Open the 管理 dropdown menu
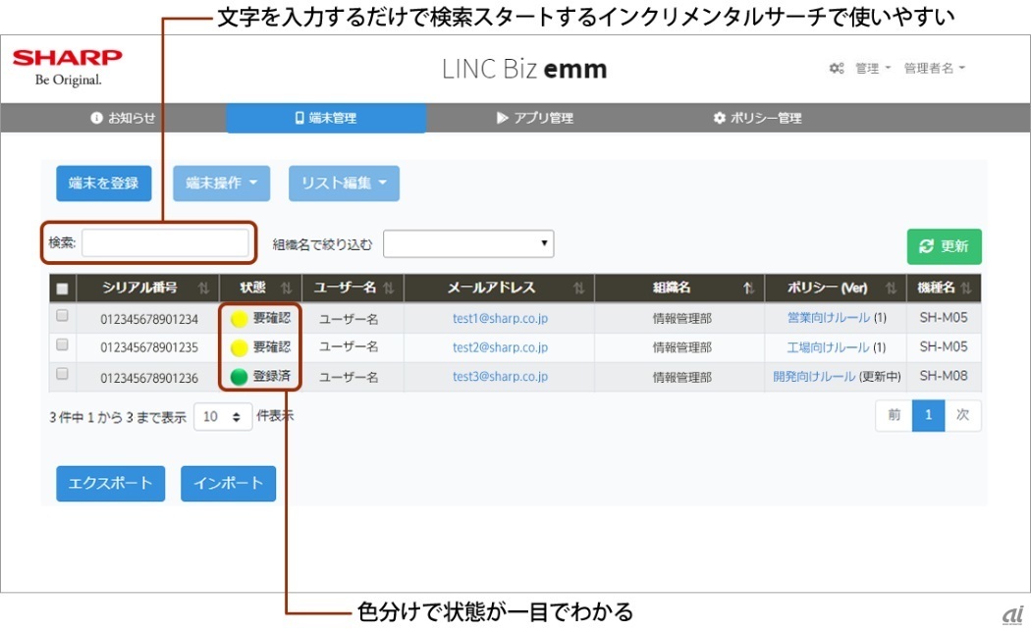1031x633 pixels. coord(873,69)
